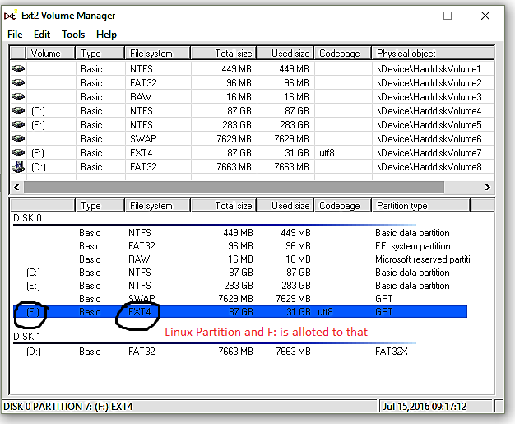515x424 pixels.
Task: Click SWAP partition's GPT partition type cell
Action: (x=383, y=299)
